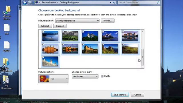Open the Picture location dropdown
The width and height of the screenshot is (183, 103).
click(77, 21)
